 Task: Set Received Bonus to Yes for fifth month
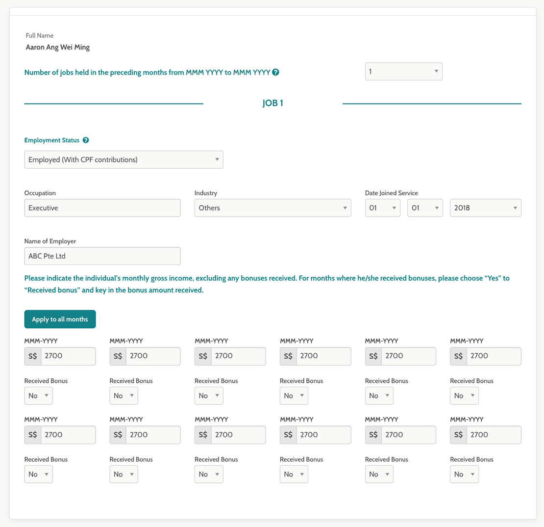379,395
